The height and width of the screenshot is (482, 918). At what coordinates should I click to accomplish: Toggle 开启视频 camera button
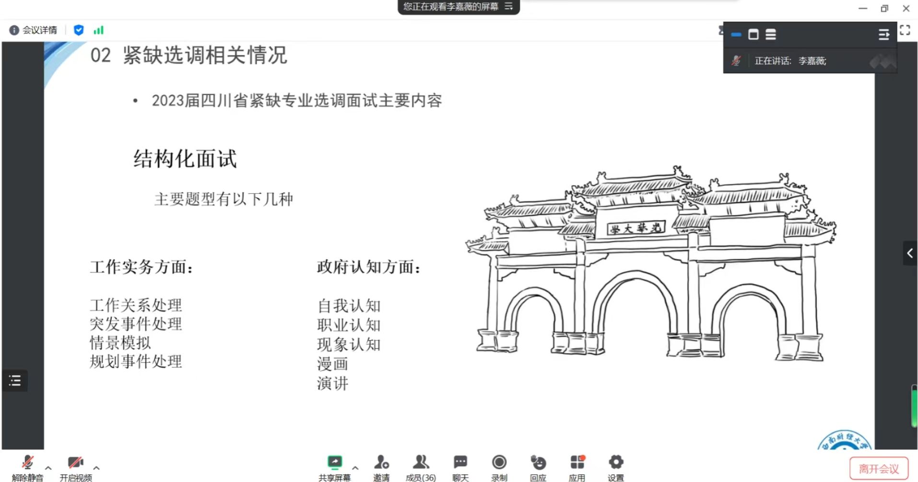[x=75, y=463]
